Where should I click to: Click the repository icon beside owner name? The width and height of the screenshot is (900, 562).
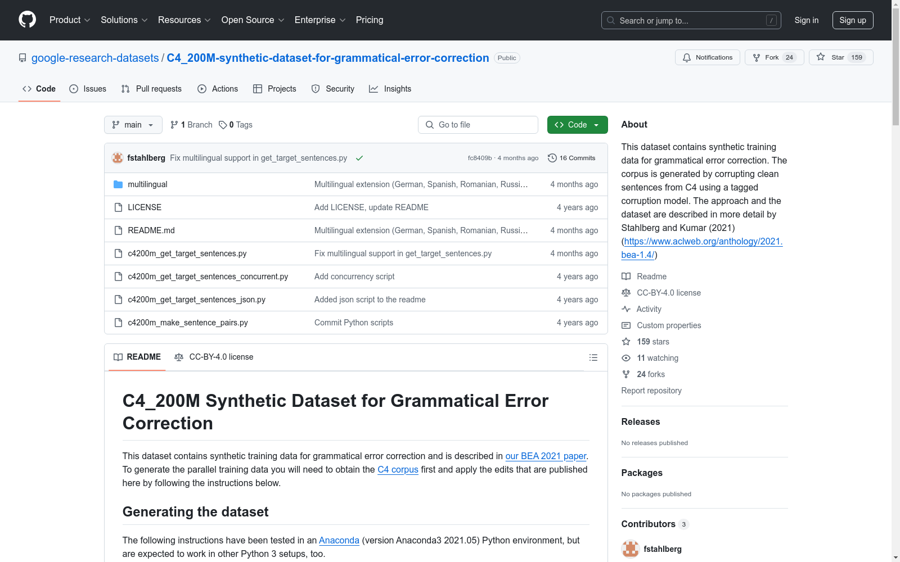(22, 58)
